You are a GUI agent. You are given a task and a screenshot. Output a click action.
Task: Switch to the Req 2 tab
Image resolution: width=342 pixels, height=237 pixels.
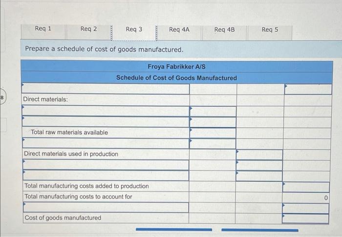tap(88, 32)
